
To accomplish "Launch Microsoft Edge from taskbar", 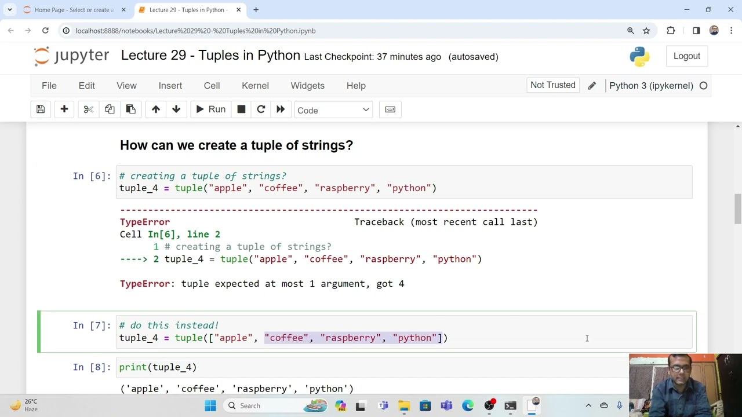I will 468,405.
